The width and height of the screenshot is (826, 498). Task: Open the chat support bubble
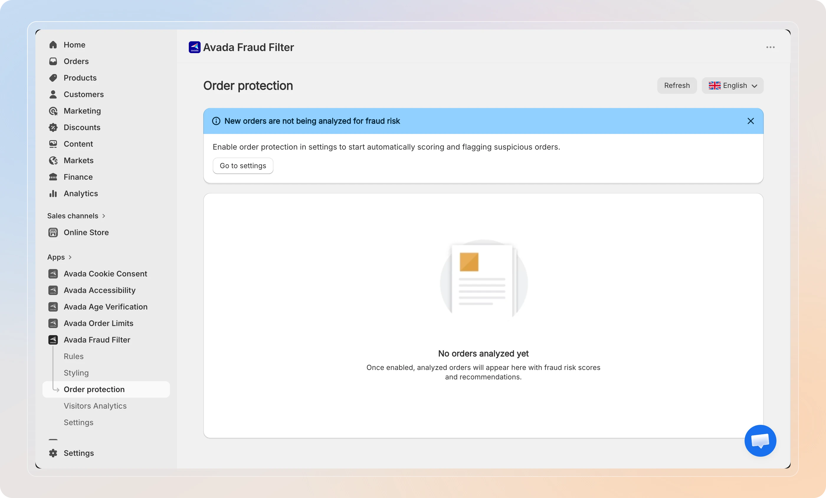pyautogui.click(x=760, y=441)
